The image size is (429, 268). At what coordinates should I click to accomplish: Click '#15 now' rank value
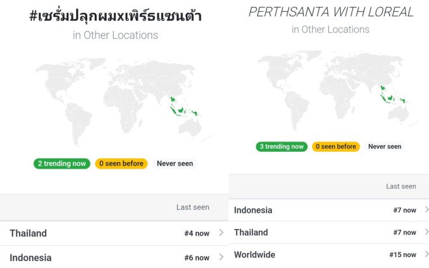403,254
